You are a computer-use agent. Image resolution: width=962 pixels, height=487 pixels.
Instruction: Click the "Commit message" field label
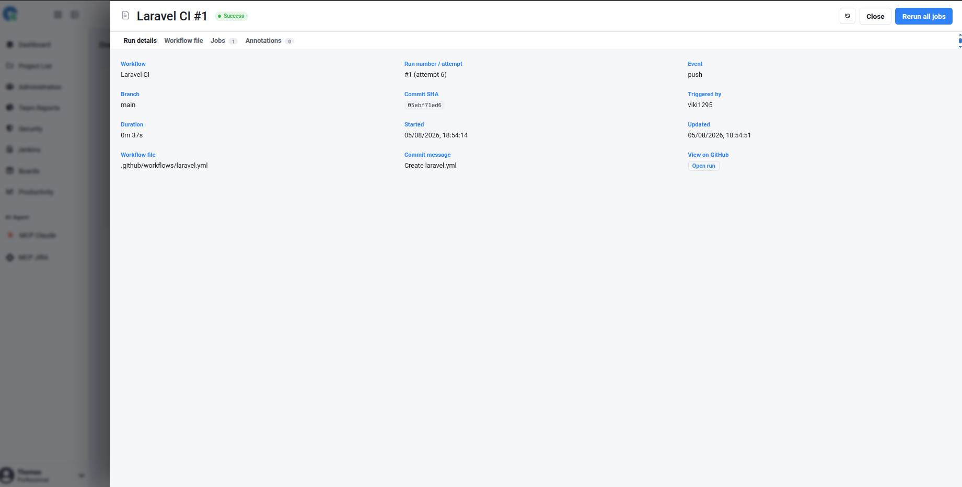[x=427, y=155]
